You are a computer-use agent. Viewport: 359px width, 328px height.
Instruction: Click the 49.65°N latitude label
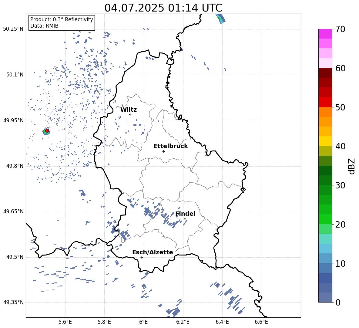[13, 211]
